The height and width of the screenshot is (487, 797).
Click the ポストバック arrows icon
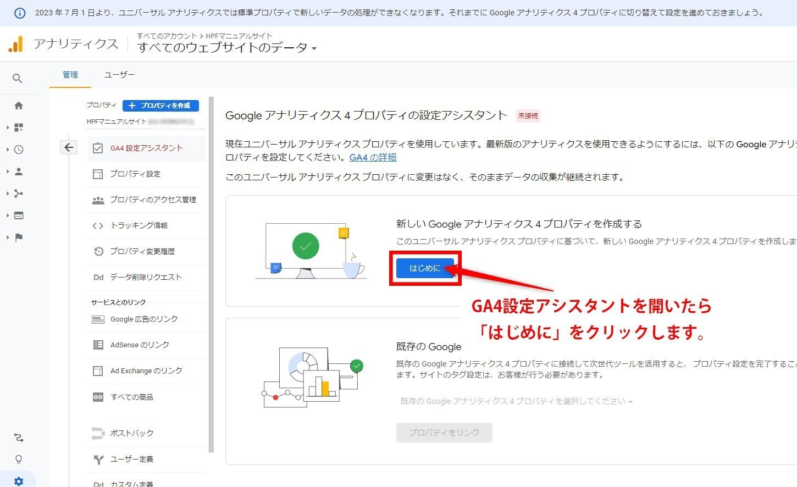(x=98, y=433)
